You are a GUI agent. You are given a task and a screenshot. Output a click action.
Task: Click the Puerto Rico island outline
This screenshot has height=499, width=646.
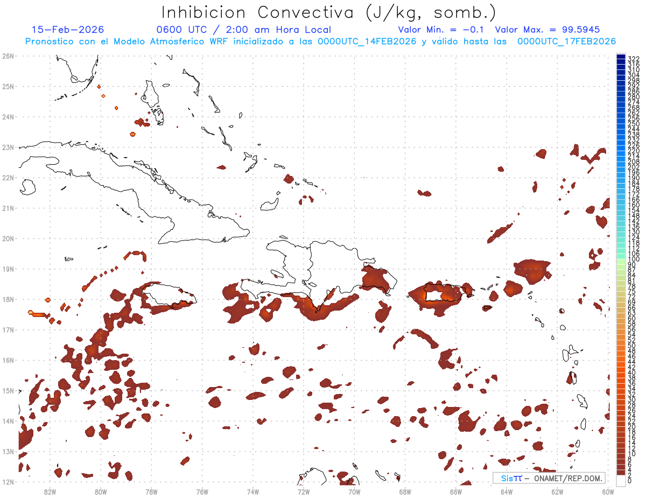point(444,293)
